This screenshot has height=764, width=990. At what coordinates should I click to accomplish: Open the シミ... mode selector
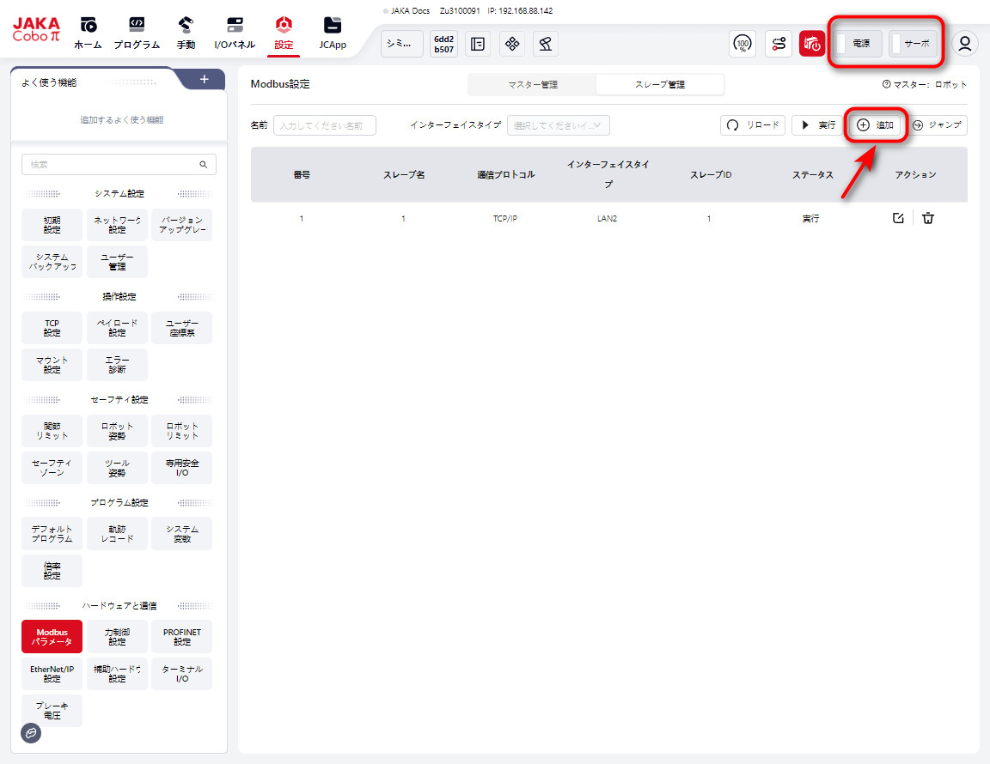coord(401,44)
